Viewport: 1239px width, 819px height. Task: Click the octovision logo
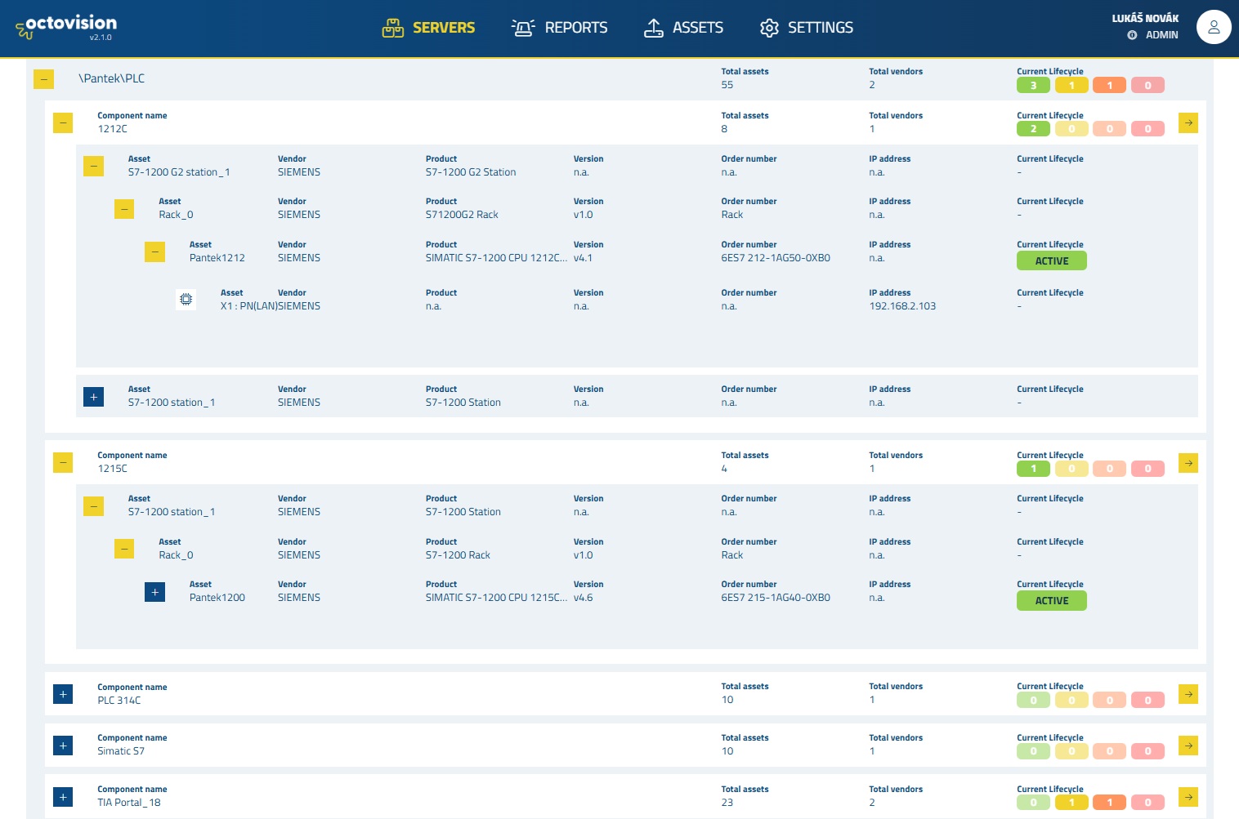pyautogui.click(x=66, y=27)
